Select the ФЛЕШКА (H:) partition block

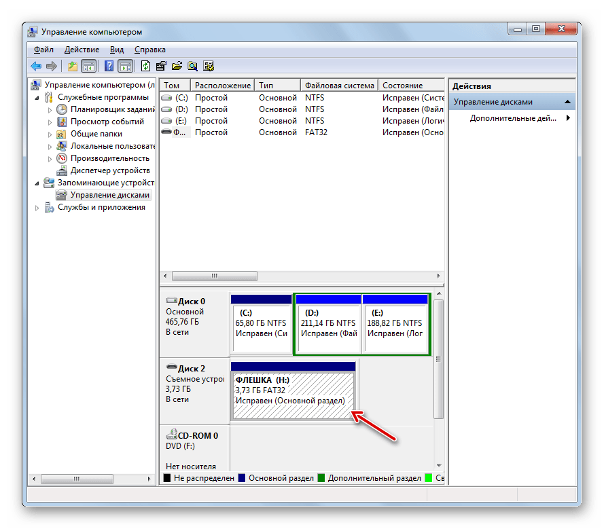[x=294, y=395]
